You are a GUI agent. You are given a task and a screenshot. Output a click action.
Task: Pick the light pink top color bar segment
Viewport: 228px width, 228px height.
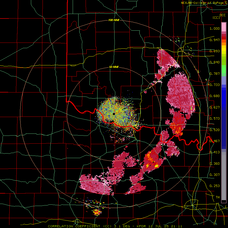224,27
